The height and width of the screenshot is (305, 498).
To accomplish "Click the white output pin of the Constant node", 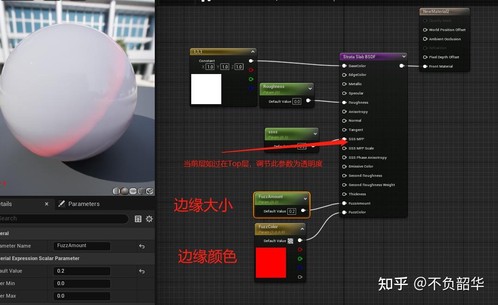I will coord(251,60).
